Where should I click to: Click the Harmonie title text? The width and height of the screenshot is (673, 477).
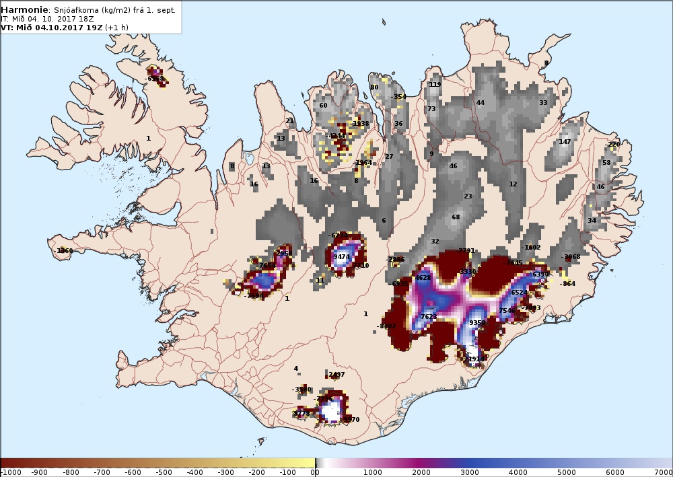(x=26, y=10)
